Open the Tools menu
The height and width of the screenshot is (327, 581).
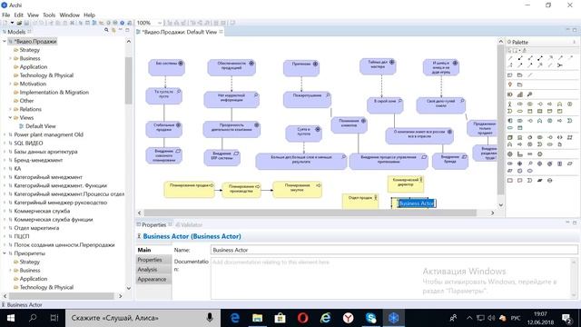[49, 15]
